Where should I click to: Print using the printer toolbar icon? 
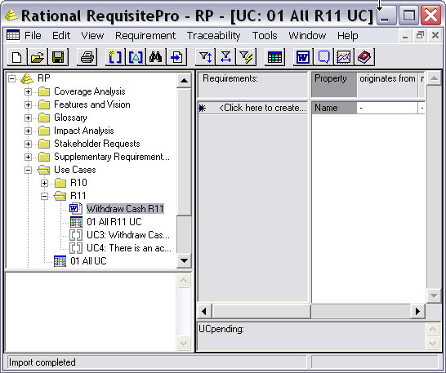[x=87, y=57]
